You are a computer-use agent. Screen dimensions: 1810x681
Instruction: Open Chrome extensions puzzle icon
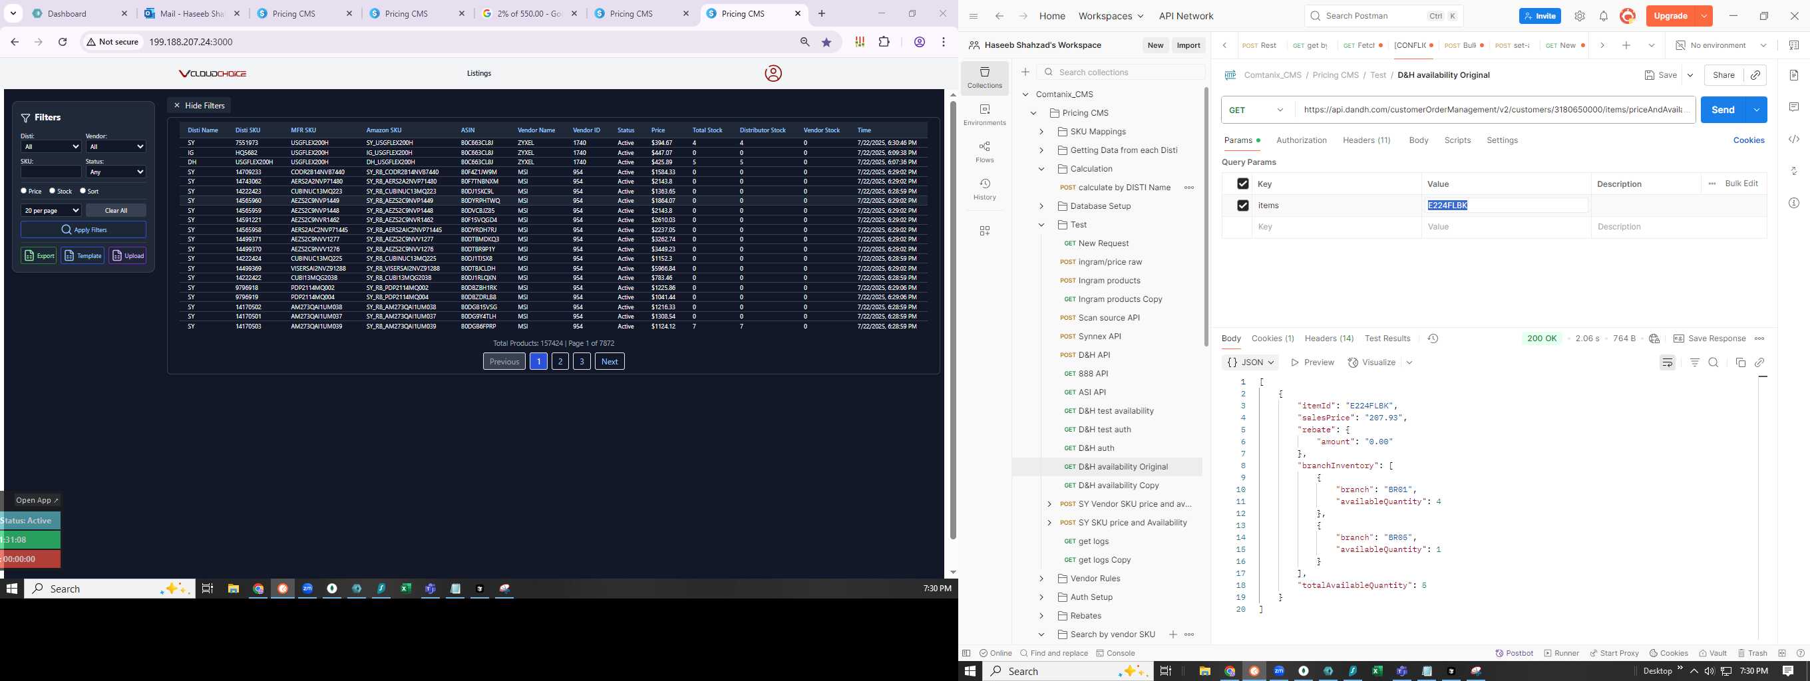884,42
